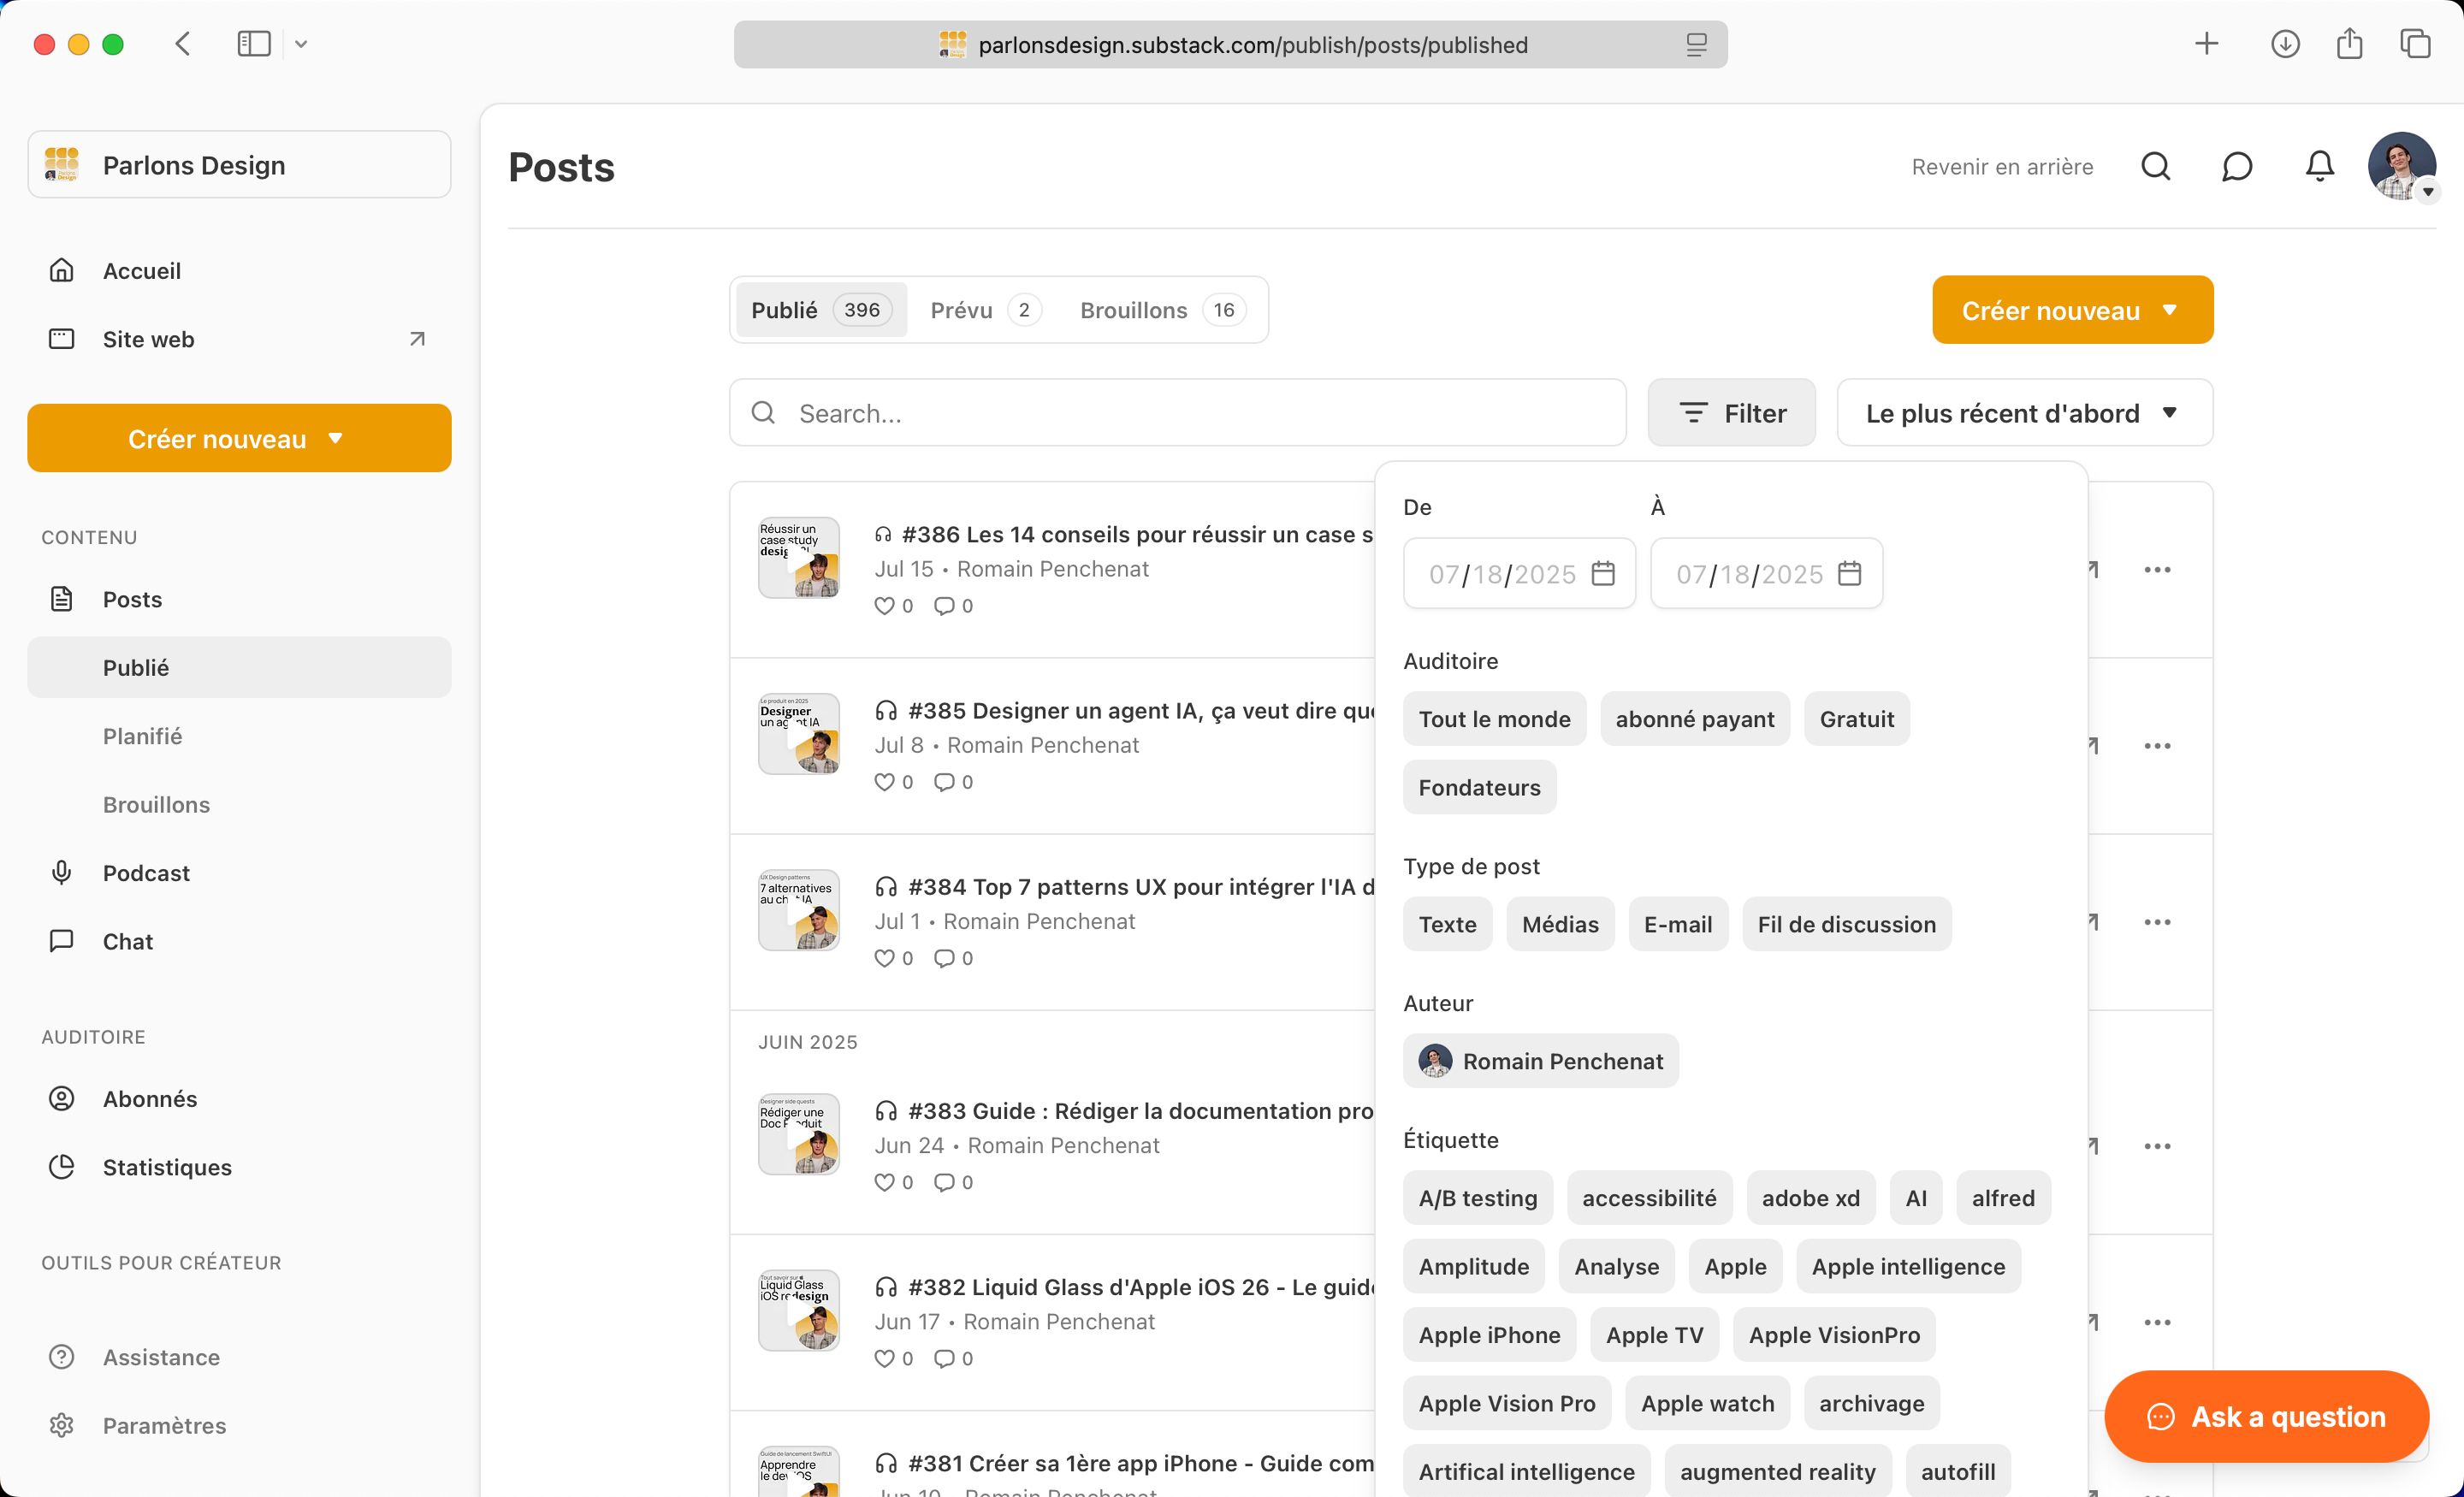Open the Le plus récent d'abord dropdown
Viewport: 2464px width, 1497px height.
coord(2024,412)
